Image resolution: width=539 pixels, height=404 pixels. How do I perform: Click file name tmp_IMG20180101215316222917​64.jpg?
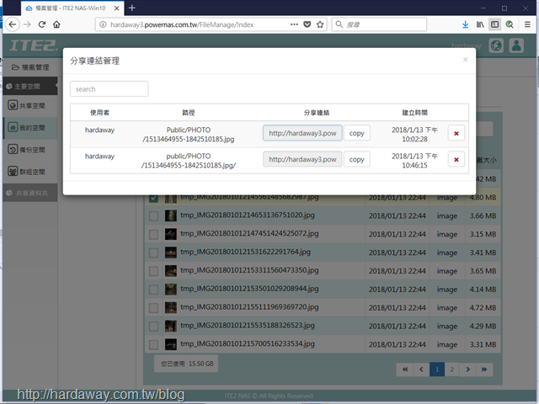pyautogui.click(x=245, y=252)
